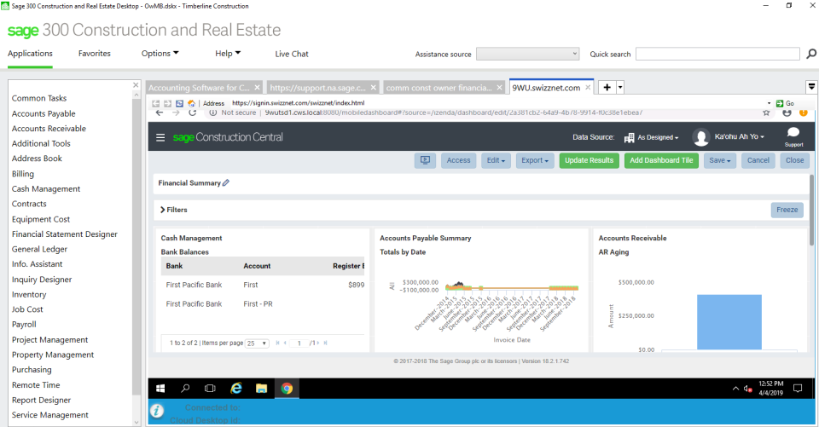Click the Go arrow icon next to address
The height and width of the screenshot is (427, 819).
click(780, 103)
